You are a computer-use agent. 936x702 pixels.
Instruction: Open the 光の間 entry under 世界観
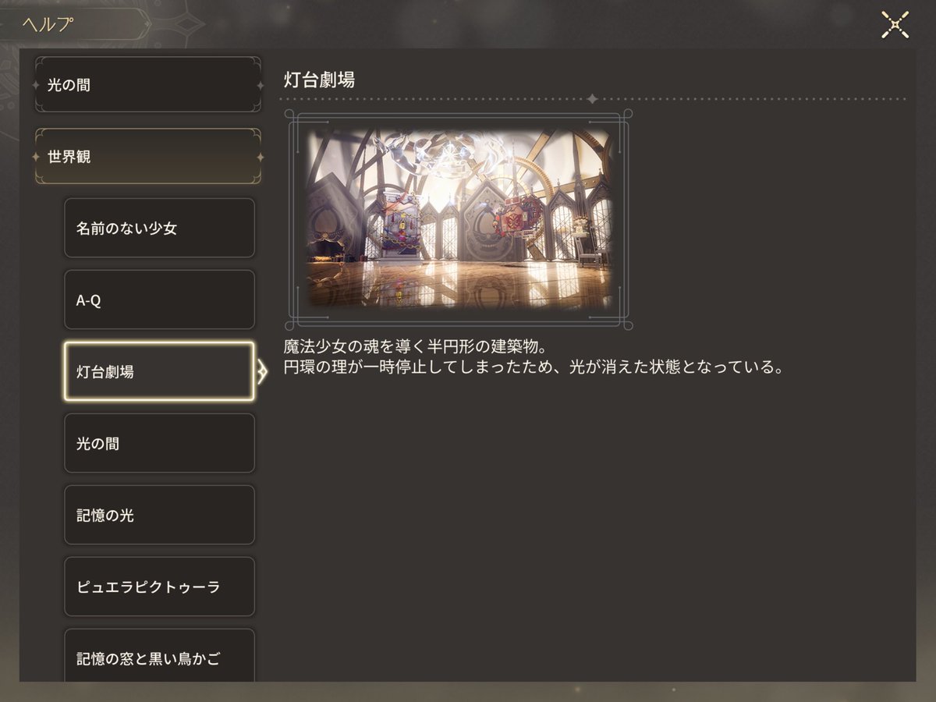(159, 443)
